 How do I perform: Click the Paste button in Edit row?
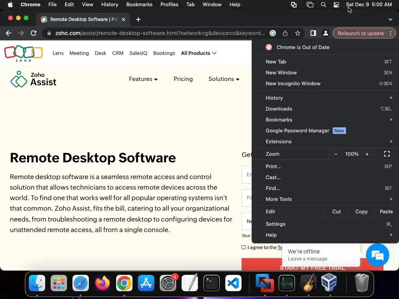386,211
